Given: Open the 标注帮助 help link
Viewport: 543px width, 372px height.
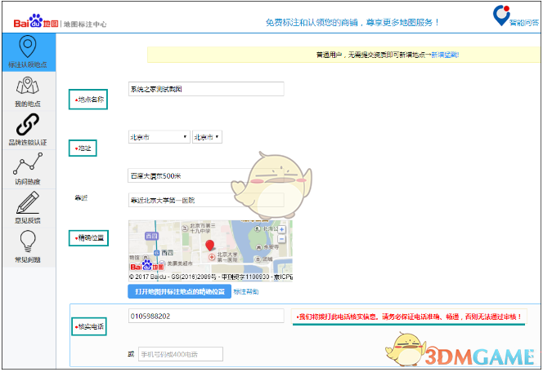Looking at the screenshot, I should pyautogui.click(x=246, y=292).
